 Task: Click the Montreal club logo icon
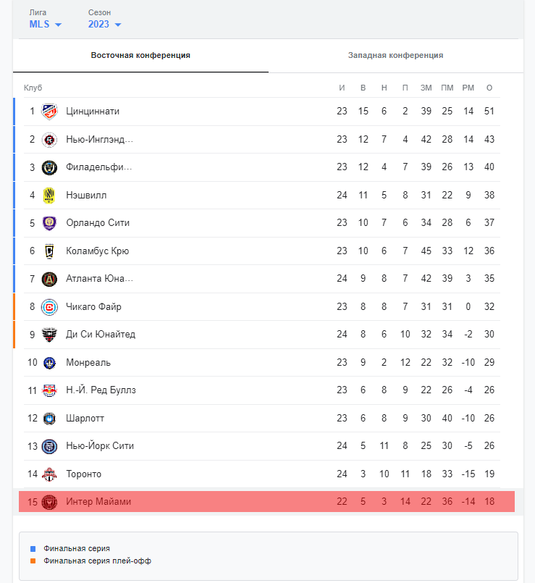point(49,363)
